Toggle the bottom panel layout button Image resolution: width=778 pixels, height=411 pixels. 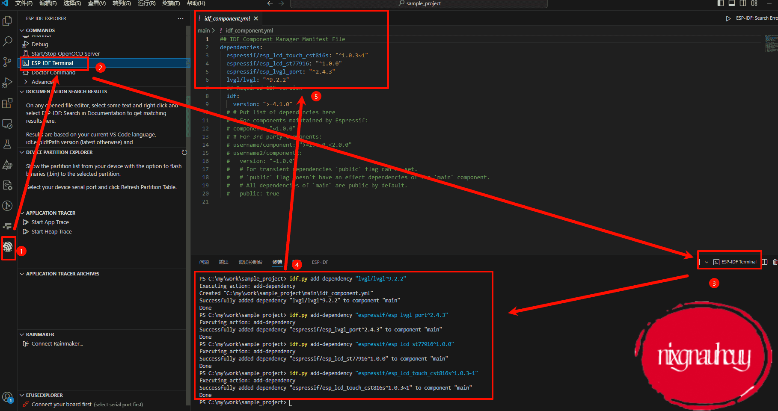[732, 3]
